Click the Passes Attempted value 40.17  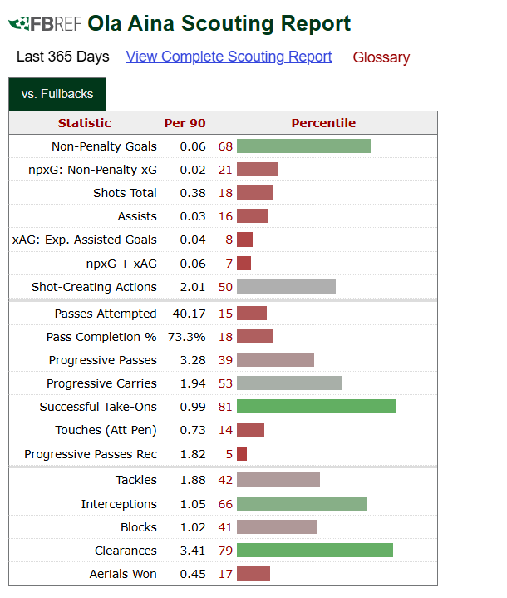pos(187,314)
